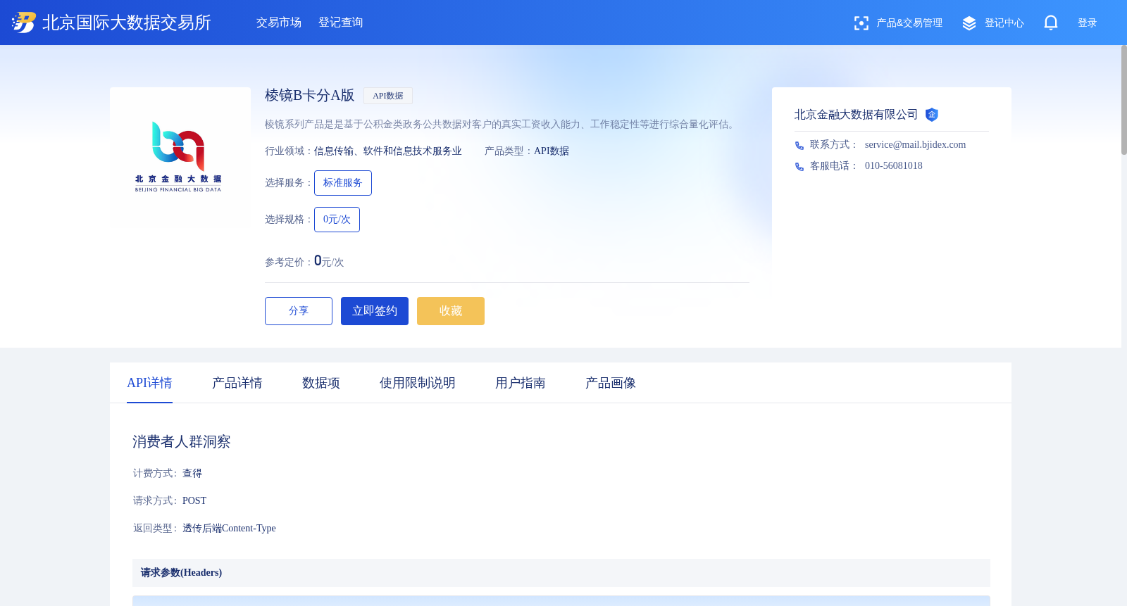This screenshot has height=606, width=1127.
Task: Click the 请求参数(Headers) section header
Action: (561, 573)
